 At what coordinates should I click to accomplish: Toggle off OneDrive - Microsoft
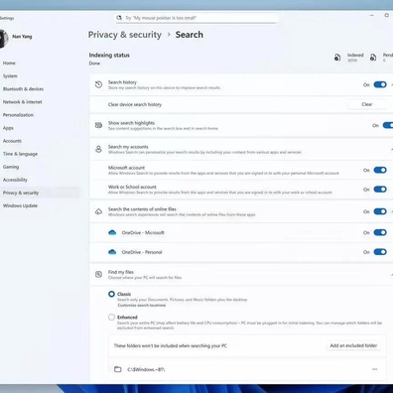click(x=380, y=232)
